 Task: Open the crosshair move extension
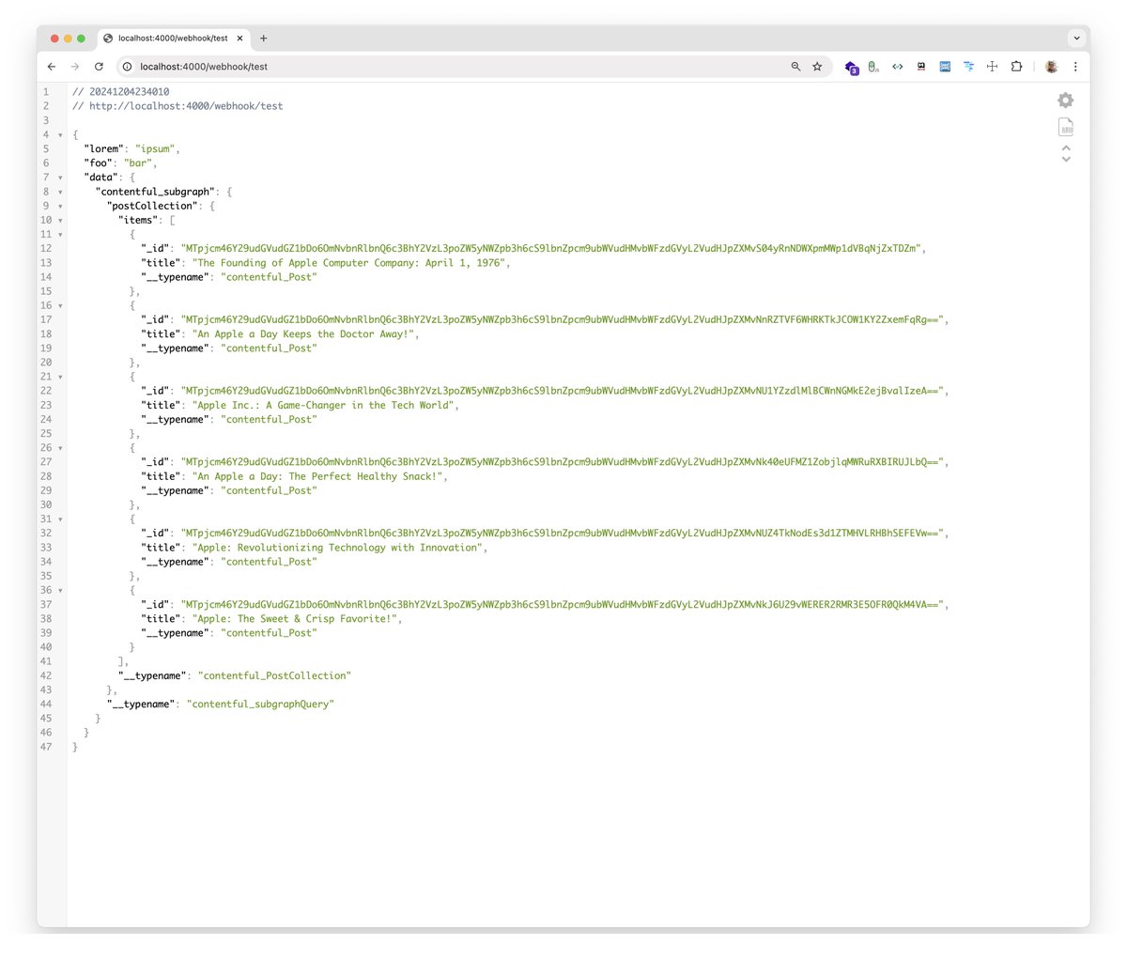point(992,67)
